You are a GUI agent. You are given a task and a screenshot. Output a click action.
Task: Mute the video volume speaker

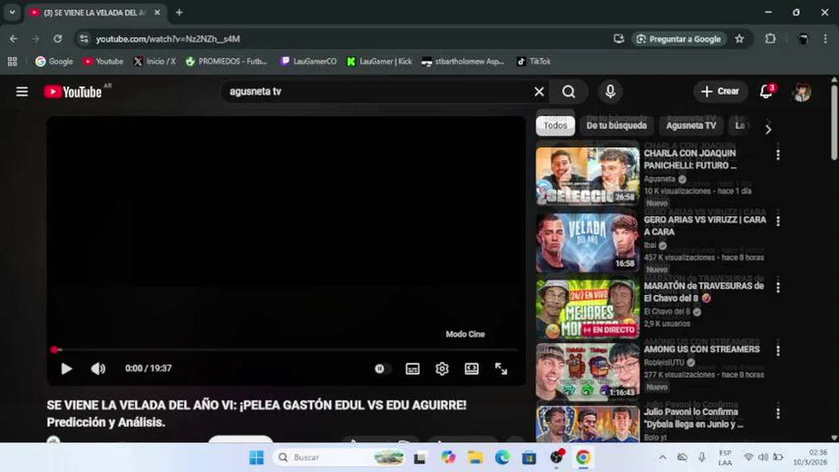coord(98,368)
